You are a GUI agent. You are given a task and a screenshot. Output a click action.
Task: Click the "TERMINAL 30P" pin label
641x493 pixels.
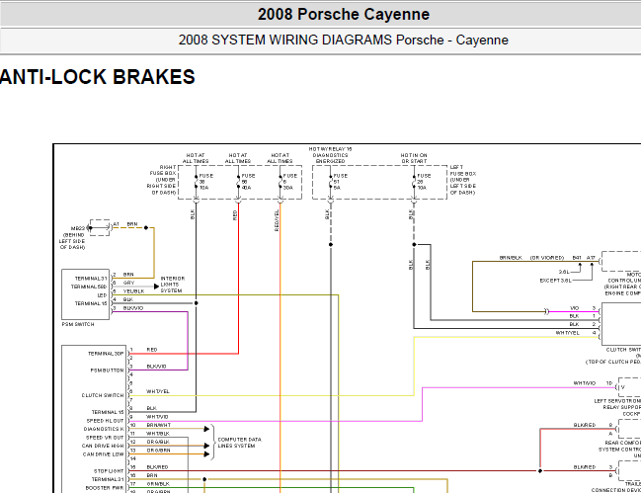point(106,354)
